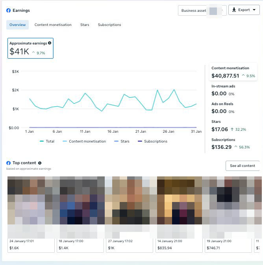Screen dimensions: 263x265
Task: Click the 26 Jan label on chart axis
Action: 169,132
